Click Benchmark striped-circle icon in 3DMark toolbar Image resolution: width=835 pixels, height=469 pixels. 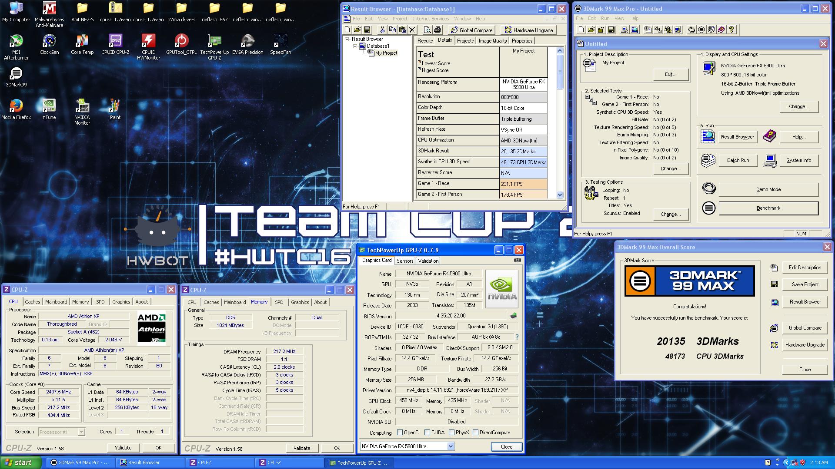coord(701,30)
